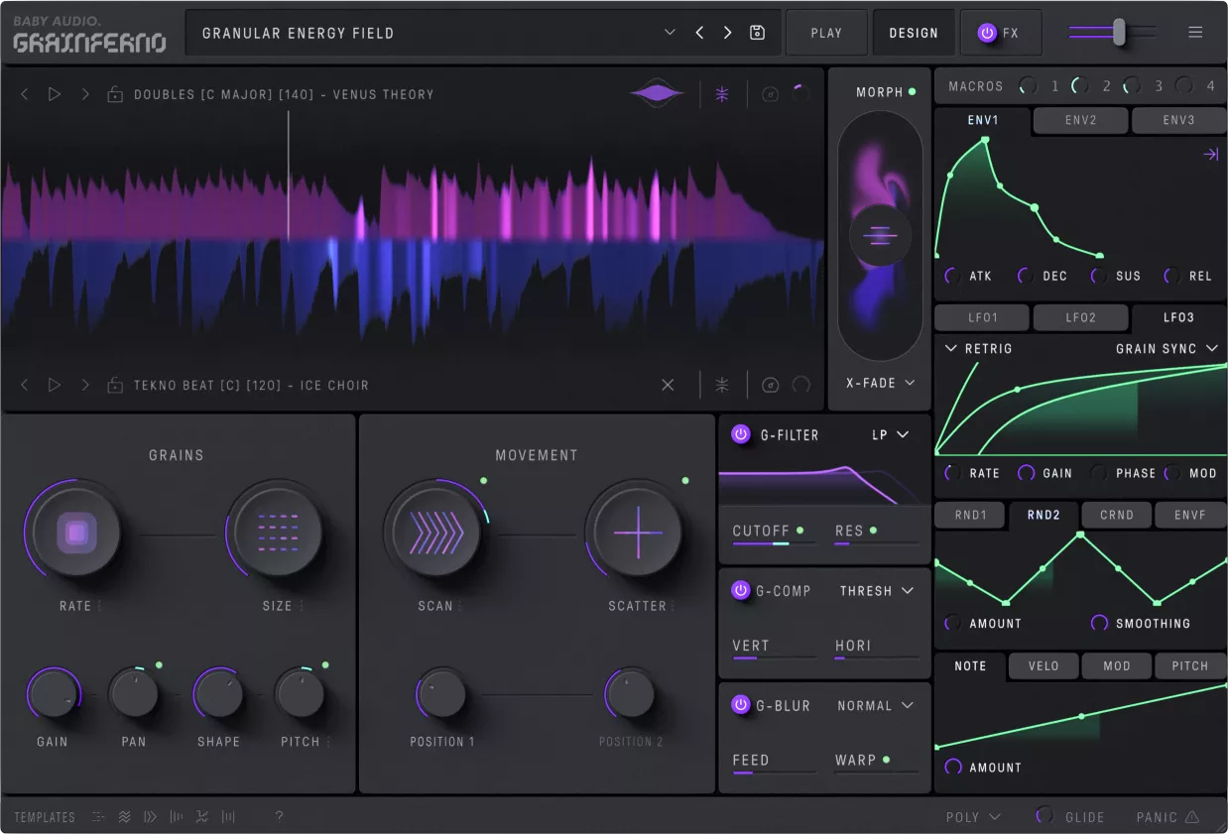The width and height of the screenshot is (1228, 834).
Task: Remove the Tekno Beat sample with X
Action: click(667, 385)
